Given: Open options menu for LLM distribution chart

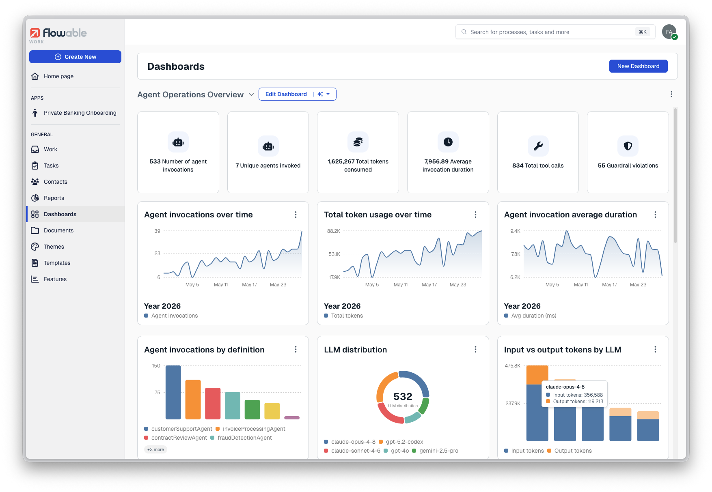Looking at the screenshot, I should pos(475,349).
